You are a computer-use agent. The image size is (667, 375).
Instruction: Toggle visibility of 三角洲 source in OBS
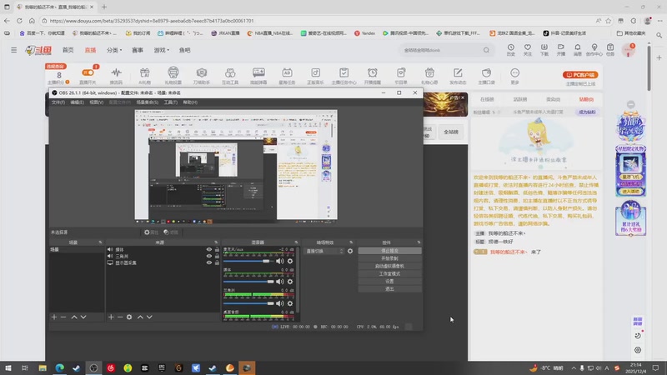(x=209, y=256)
